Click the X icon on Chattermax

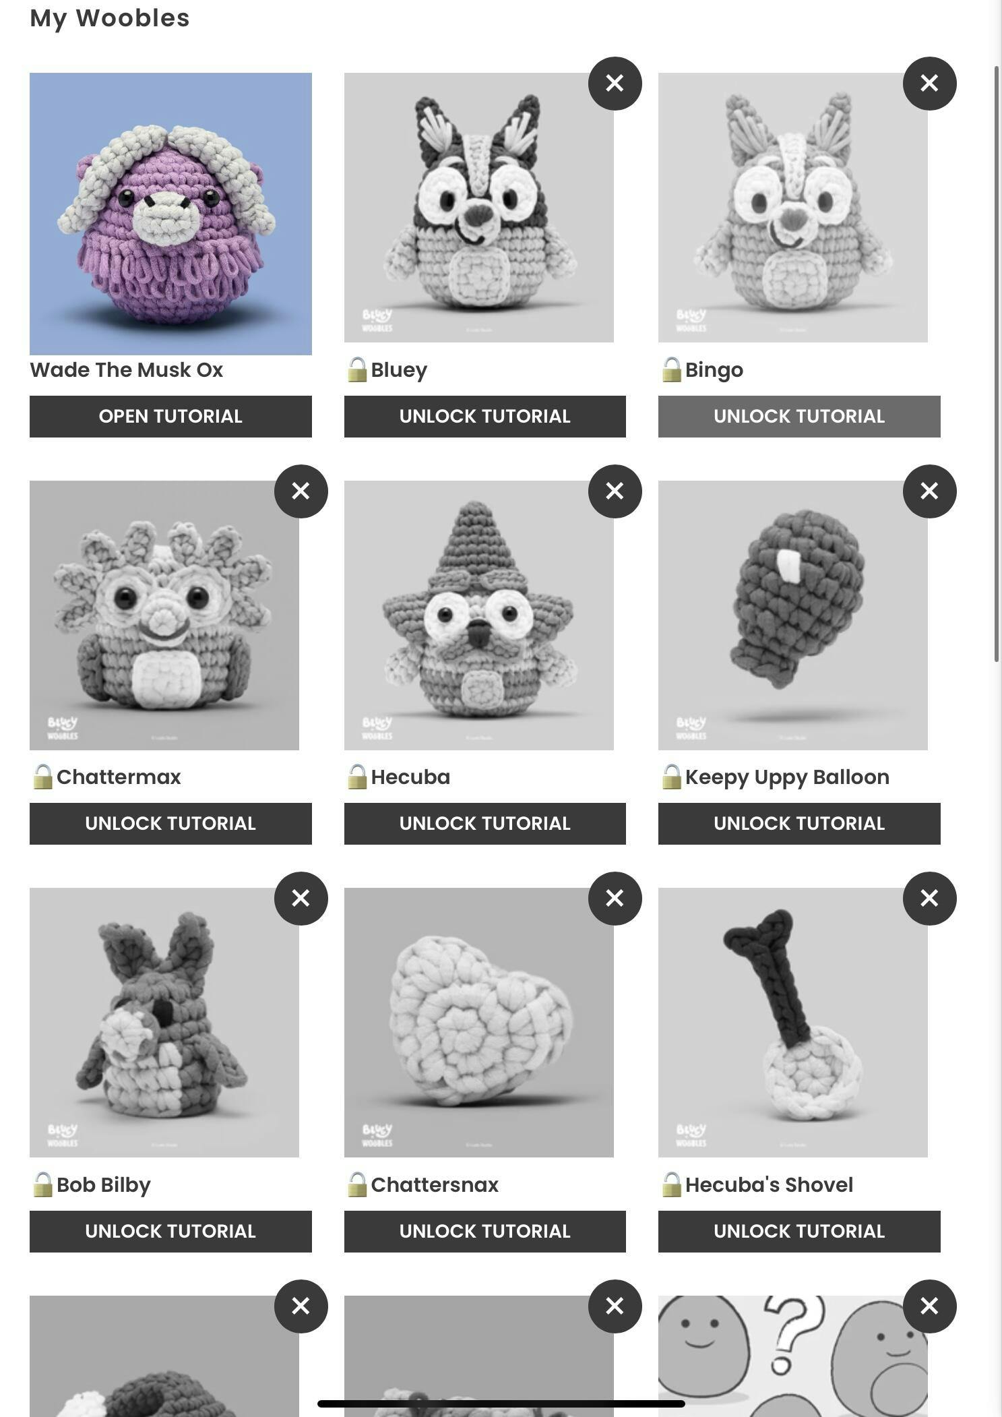pyautogui.click(x=301, y=491)
